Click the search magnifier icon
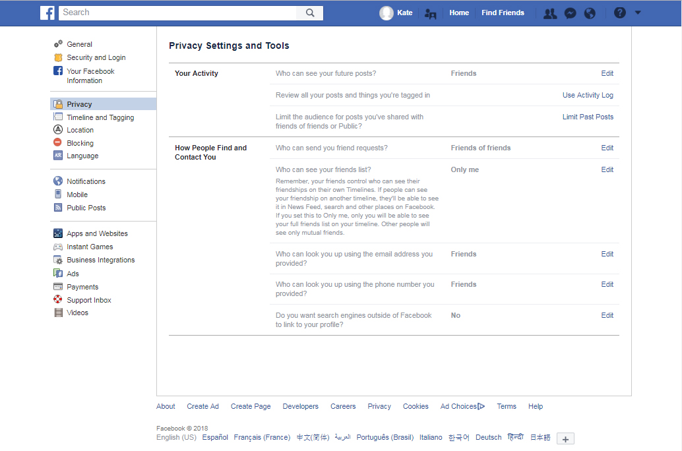Screen dimensions: 682x451 (x=309, y=13)
